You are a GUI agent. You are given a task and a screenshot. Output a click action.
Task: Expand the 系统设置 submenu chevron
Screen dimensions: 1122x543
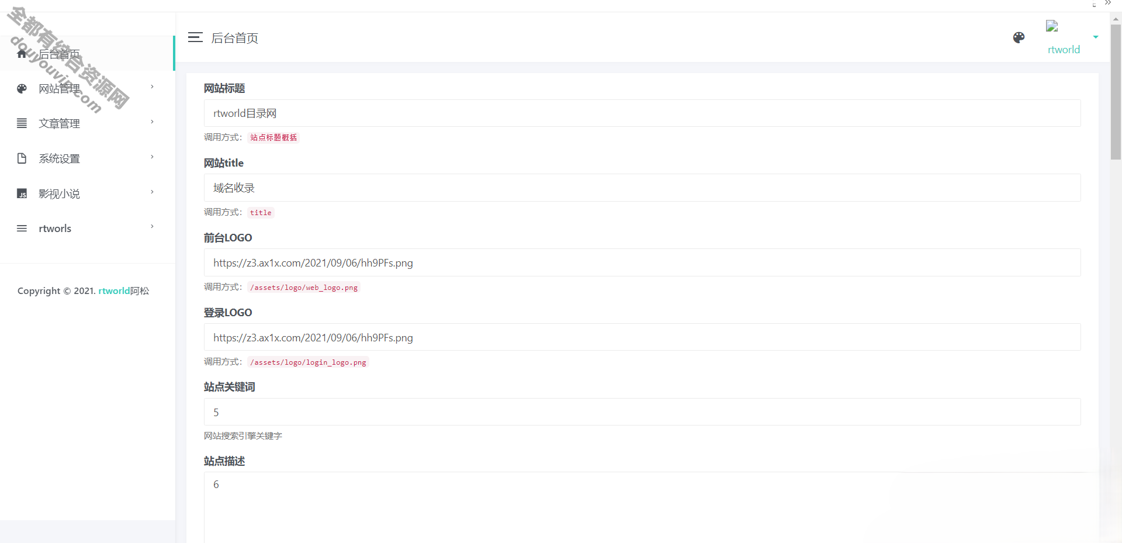(x=152, y=157)
